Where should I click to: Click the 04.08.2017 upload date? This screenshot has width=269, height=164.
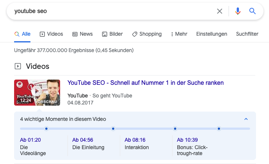[x=81, y=103]
